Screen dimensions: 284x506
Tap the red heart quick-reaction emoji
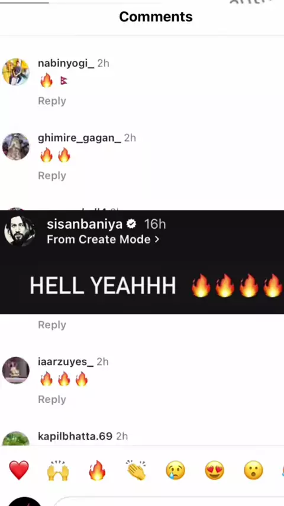tap(19, 470)
